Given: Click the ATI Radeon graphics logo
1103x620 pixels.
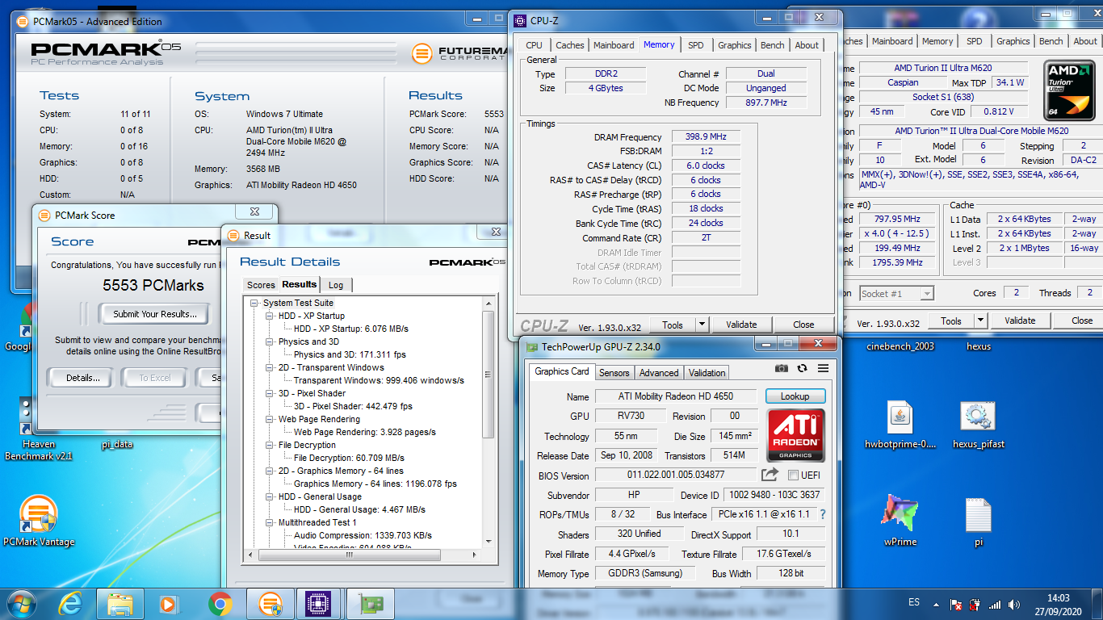Looking at the screenshot, I should tap(796, 436).
